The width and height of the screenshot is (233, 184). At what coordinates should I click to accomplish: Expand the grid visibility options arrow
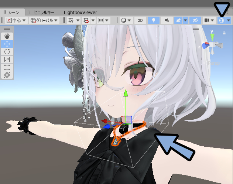click(78, 20)
